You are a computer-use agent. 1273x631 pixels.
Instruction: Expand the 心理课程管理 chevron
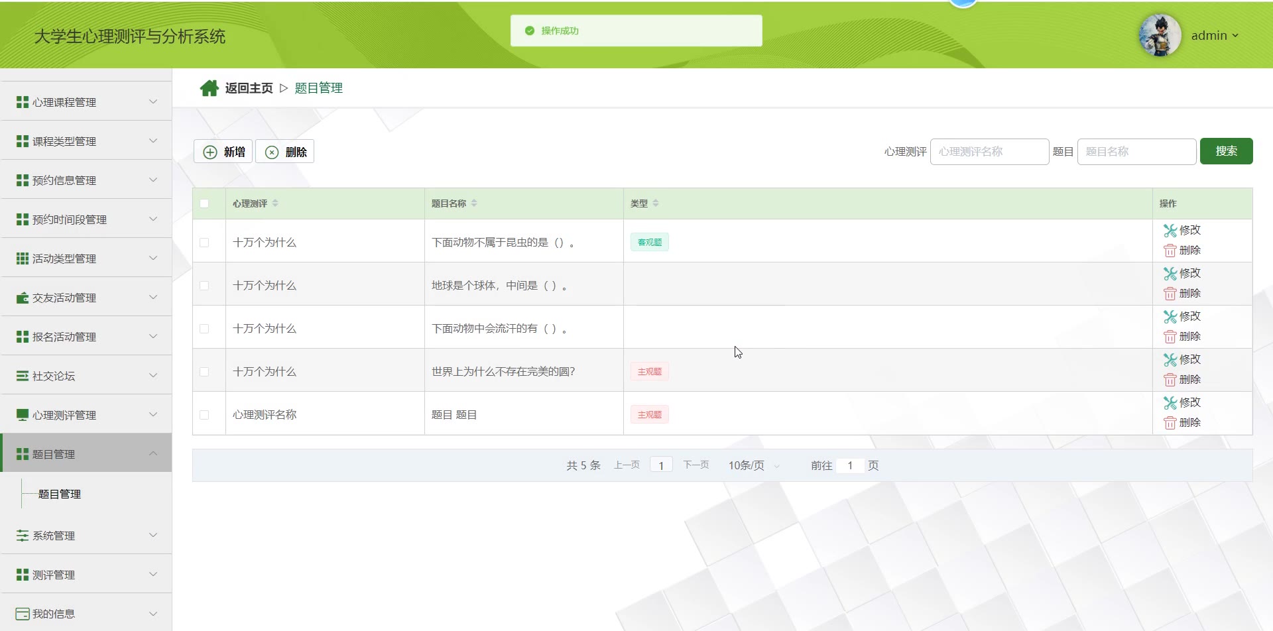pos(153,101)
